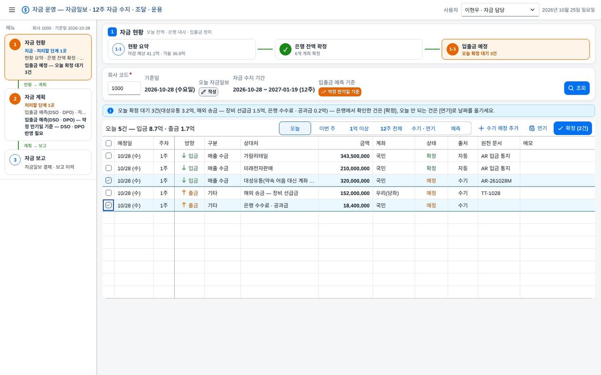Click the treasury app logo icon

click(25, 10)
